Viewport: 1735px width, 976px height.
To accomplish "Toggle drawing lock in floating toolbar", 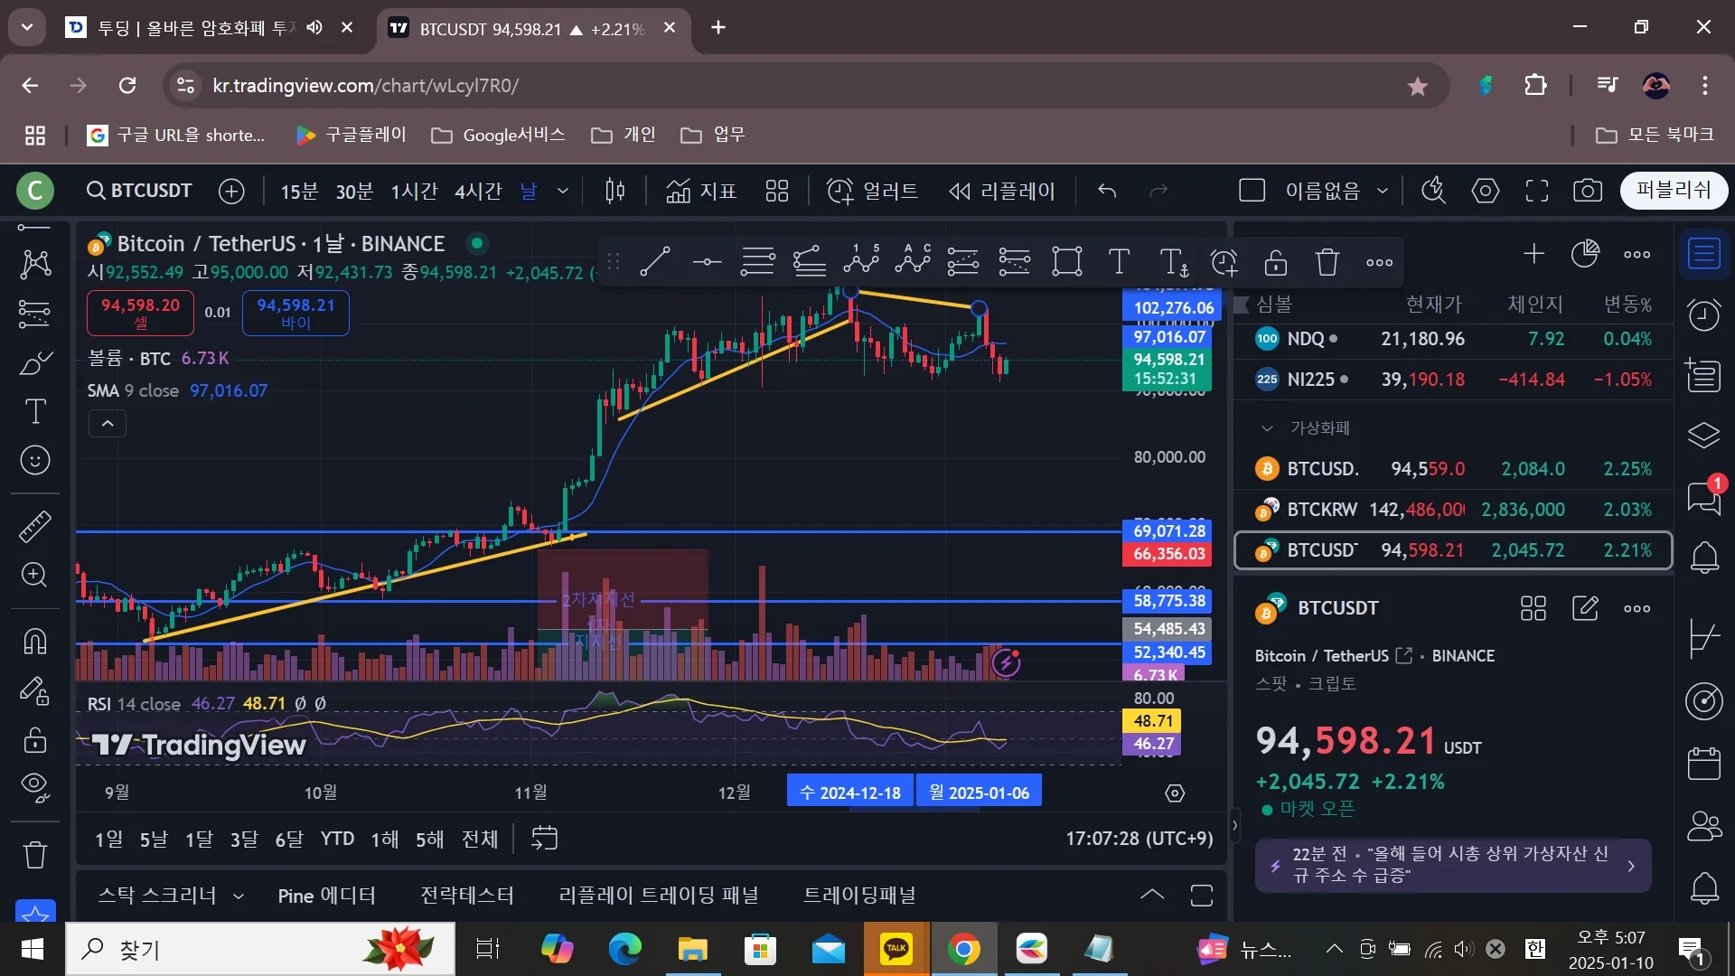I will [x=1275, y=262].
